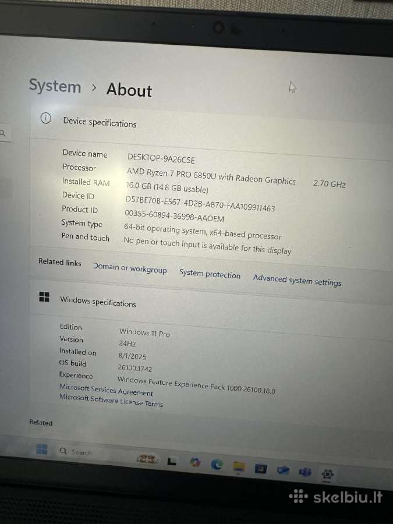
Task: Click the Settings gear on taskbar
Action: pos(327,474)
